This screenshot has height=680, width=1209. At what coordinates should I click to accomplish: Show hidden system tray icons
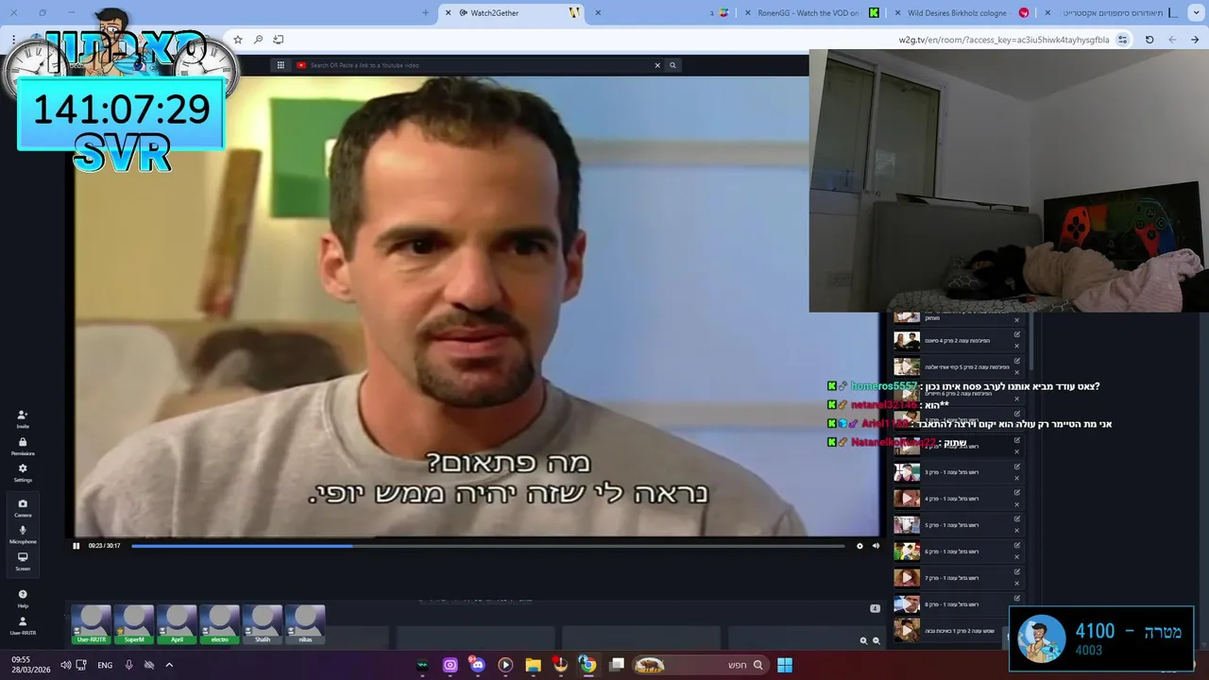click(169, 665)
